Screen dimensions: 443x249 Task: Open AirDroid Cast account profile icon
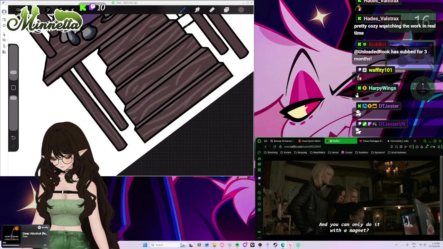[4, 12]
